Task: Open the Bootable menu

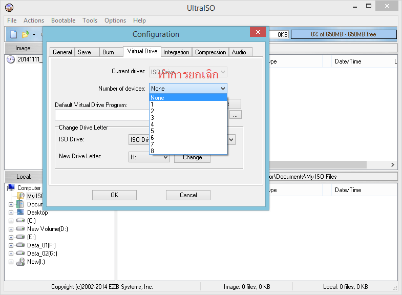Action: pyautogui.click(x=63, y=20)
